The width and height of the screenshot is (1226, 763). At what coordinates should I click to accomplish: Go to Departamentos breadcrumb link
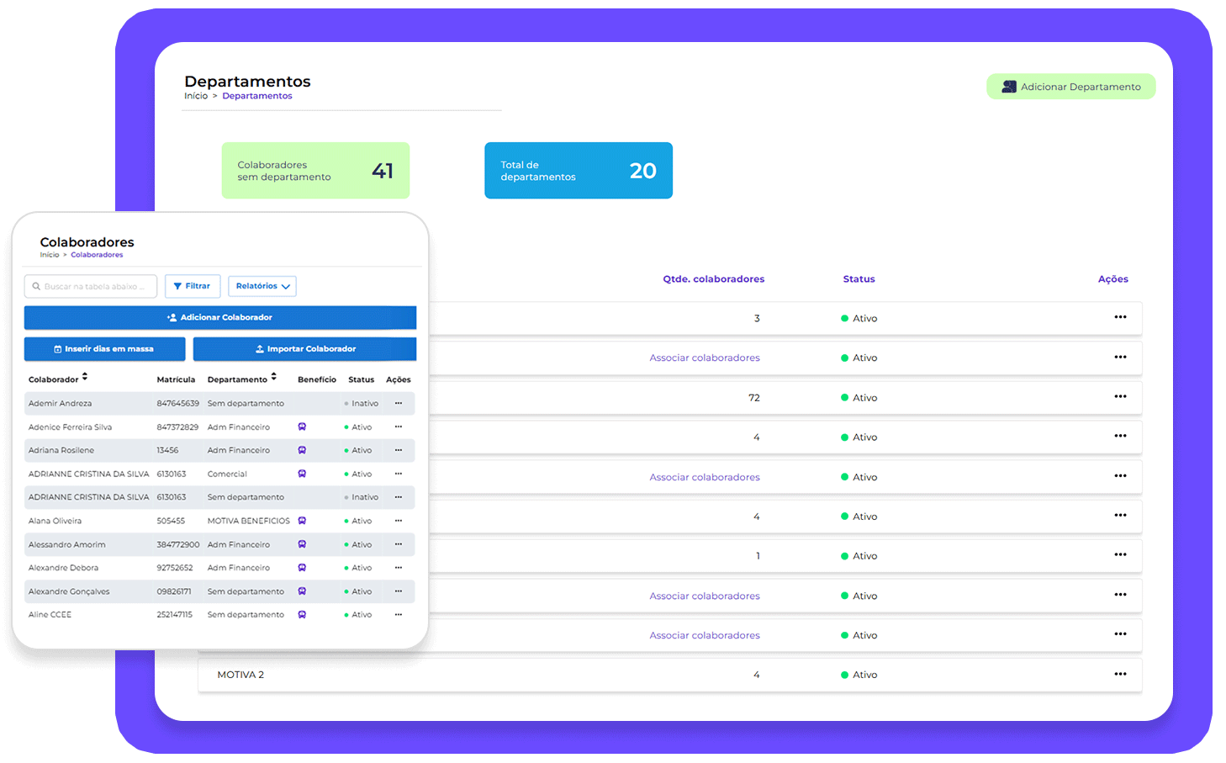click(x=256, y=96)
